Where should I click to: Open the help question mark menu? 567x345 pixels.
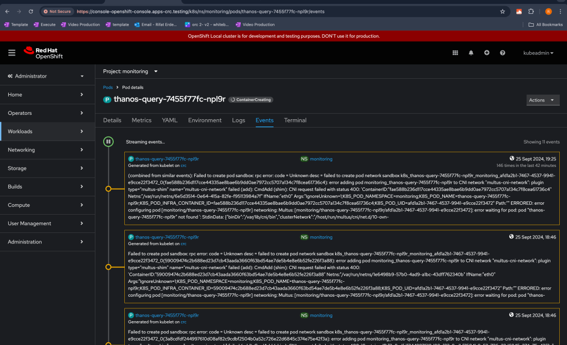(x=502, y=53)
